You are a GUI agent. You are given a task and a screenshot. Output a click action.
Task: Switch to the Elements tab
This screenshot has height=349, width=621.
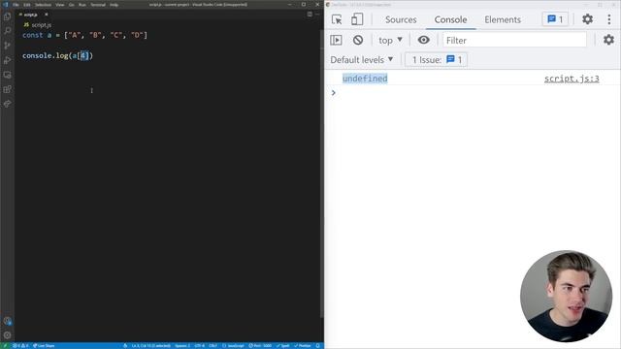[x=503, y=19]
